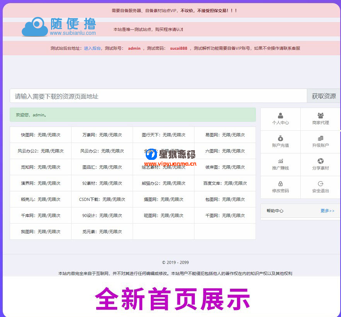The height and width of the screenshot is (317, 341).
Task: Select the 熊猫办公 quota cell
Action: click(x=164, y=183)
